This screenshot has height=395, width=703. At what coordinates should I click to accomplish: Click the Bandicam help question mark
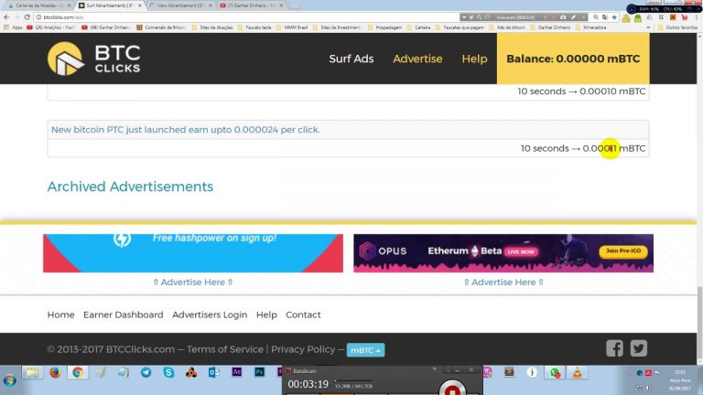(434, 370)
